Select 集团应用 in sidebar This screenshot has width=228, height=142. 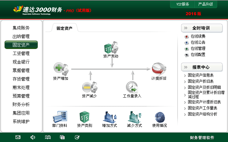click(x=21, y=113)
